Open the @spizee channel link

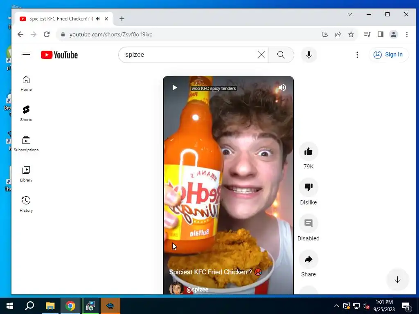pyautogui.click(x=198, y=289)
